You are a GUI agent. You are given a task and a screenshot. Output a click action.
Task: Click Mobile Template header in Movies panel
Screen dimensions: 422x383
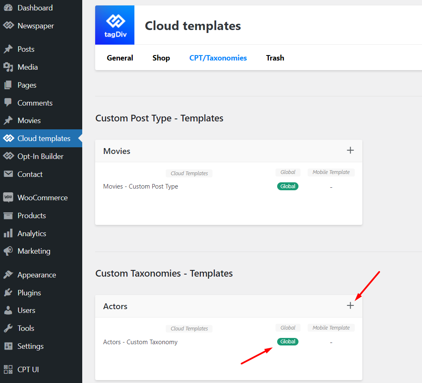(331, 172)
